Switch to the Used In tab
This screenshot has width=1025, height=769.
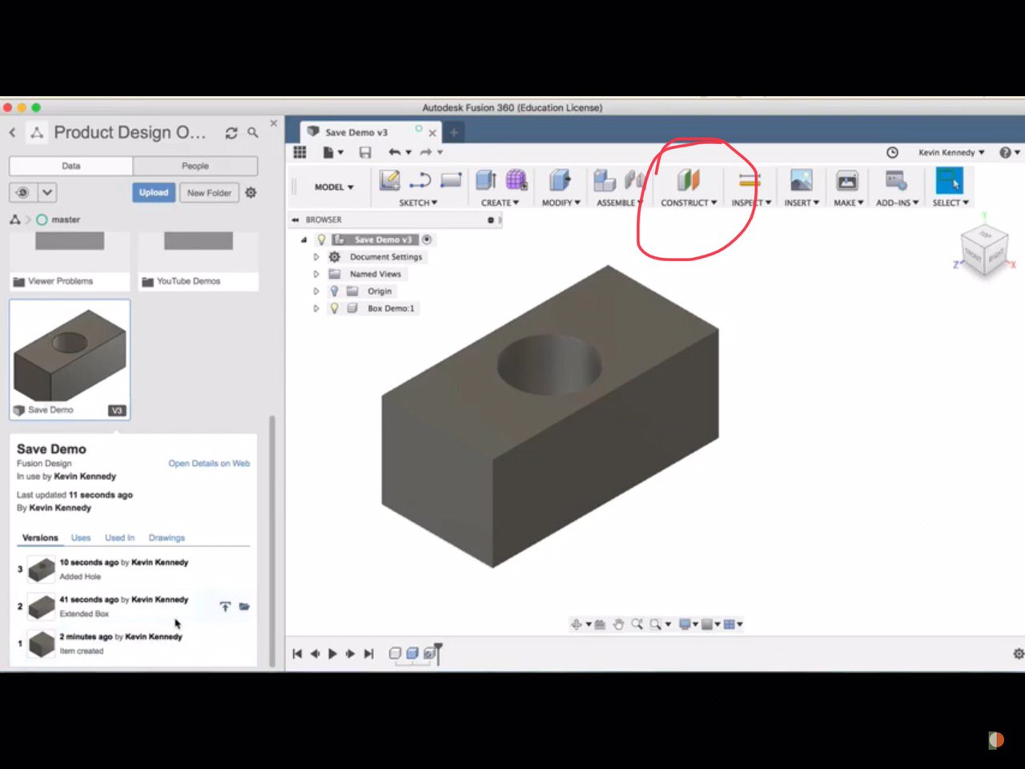[x=119, y=537]
